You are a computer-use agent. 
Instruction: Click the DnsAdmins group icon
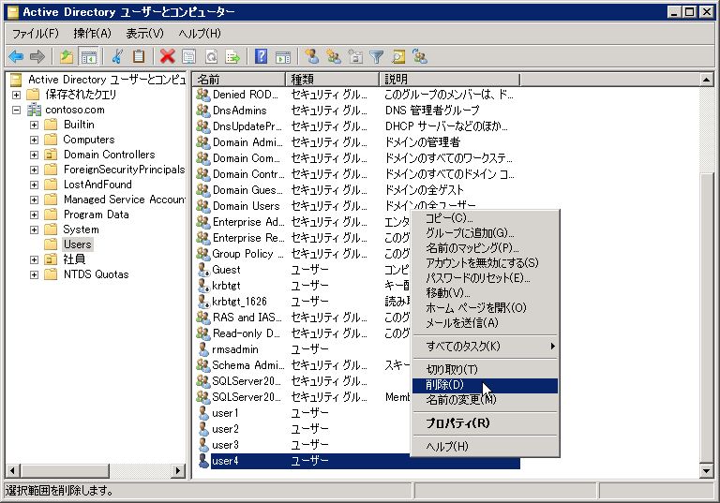point(203,111)
